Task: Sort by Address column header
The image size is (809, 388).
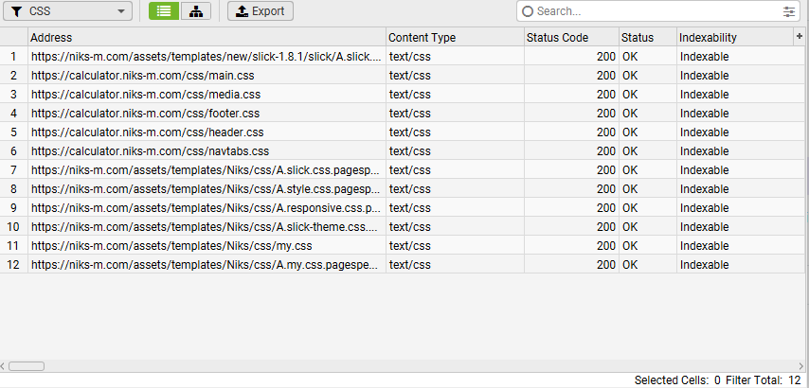Action: (x=207, y=37)
